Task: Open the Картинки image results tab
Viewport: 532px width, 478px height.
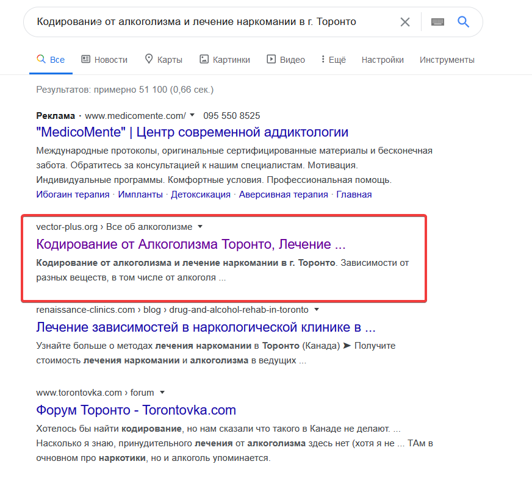Action: pos(225,60)
